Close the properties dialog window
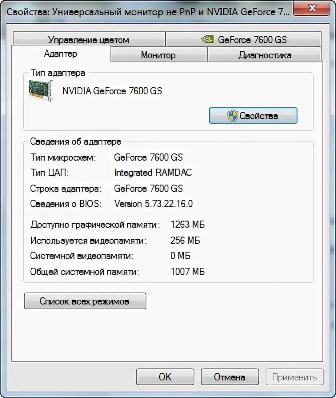This screenshot has width=336, height=398. coord(312,8)
